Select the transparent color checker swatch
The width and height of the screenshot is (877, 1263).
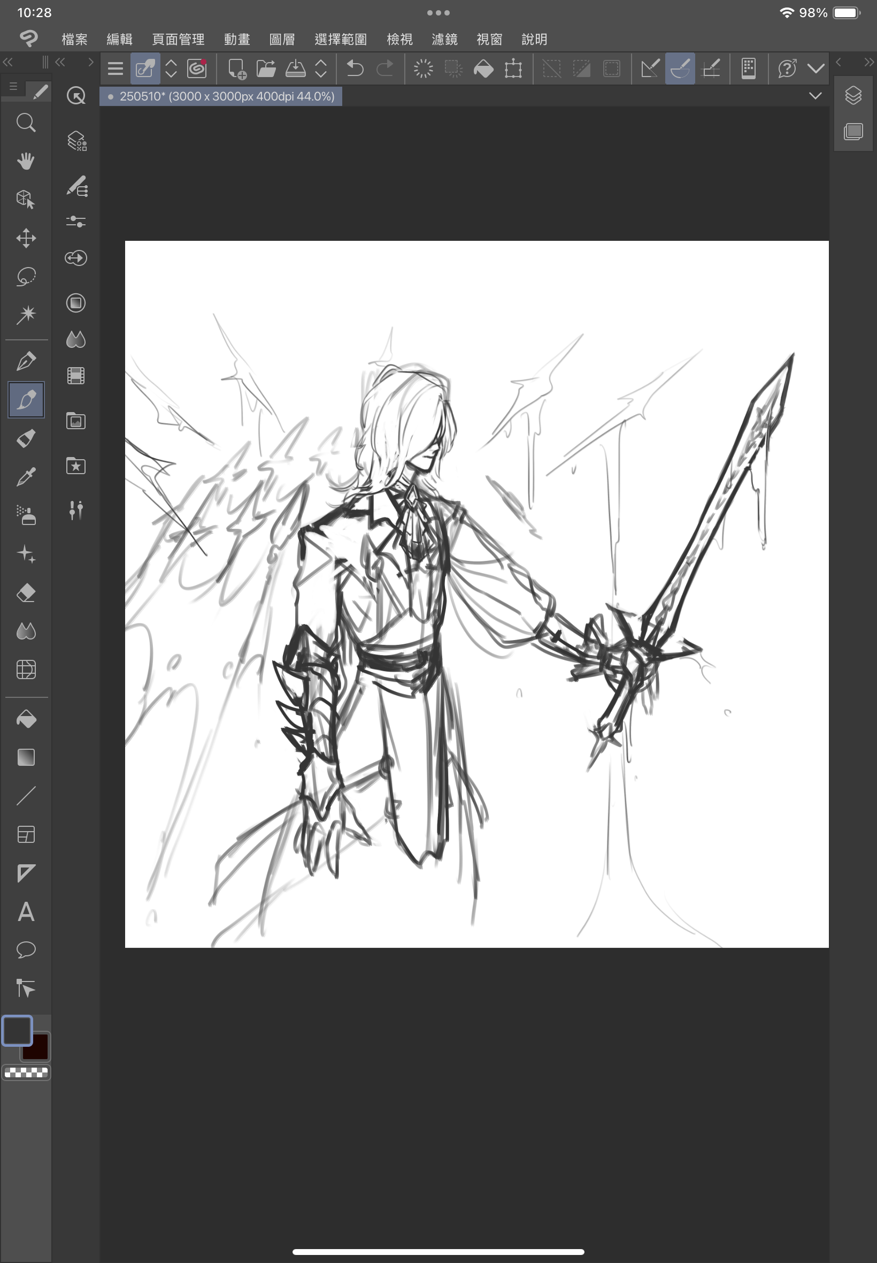26,1072
